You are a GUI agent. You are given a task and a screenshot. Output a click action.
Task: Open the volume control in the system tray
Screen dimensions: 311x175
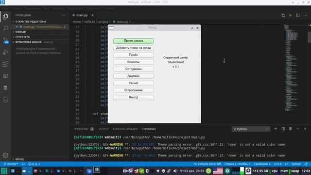pyautogui.click(x=175, y=171)
